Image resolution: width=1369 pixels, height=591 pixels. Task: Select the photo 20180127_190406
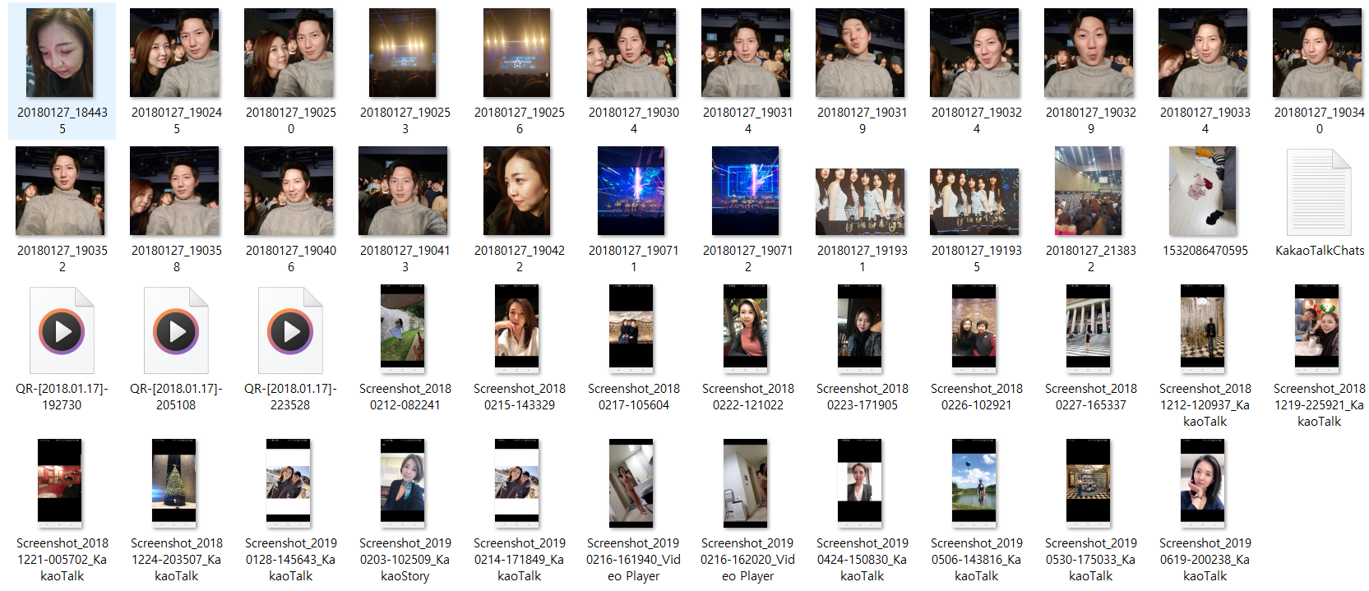(x=289, y=191)
